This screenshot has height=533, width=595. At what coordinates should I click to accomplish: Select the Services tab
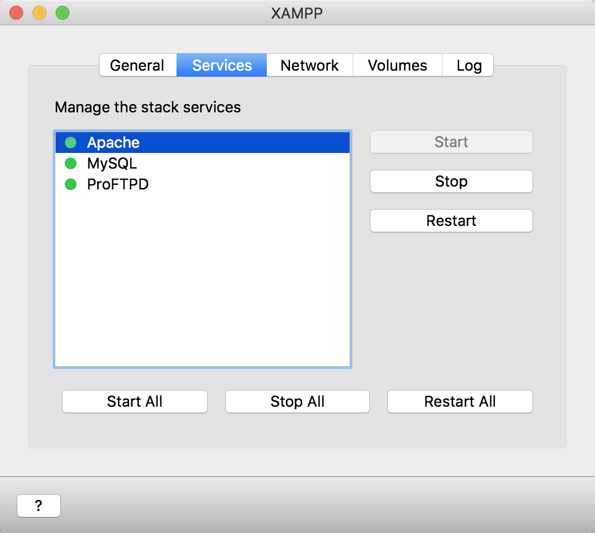click(222, 65)
